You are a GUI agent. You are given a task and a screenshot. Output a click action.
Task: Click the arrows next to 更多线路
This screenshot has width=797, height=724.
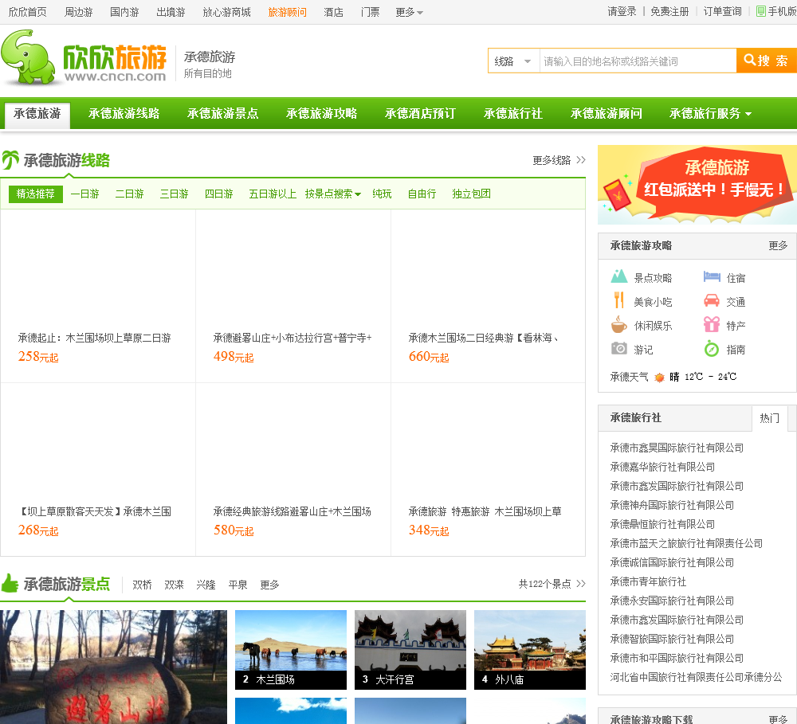[x=581, y=160]
